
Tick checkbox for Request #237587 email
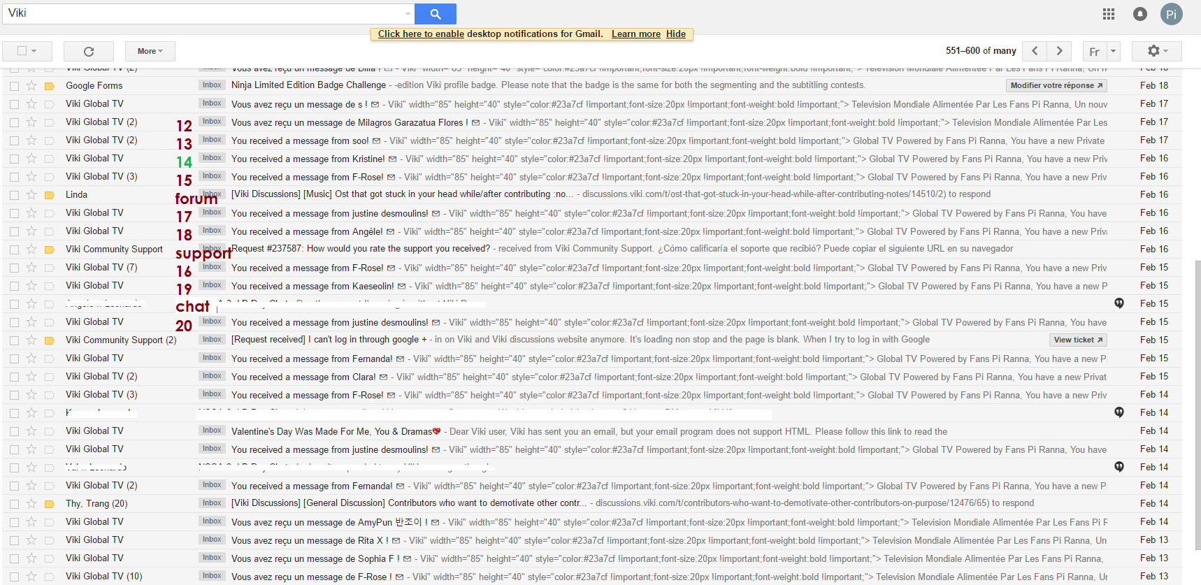(14, 250)
